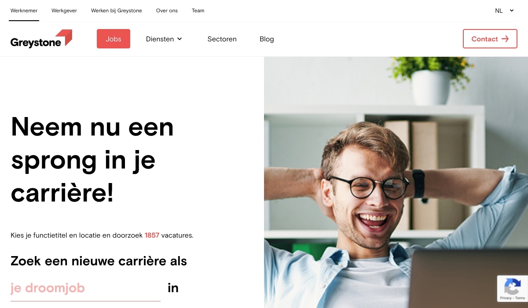Focus the 'je droomjob' search field
The image size is (528, 308).
click(x=85, y=288)
